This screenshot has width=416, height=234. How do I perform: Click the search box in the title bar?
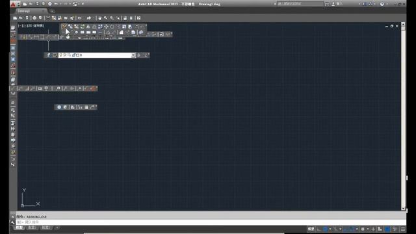(300, 4)
